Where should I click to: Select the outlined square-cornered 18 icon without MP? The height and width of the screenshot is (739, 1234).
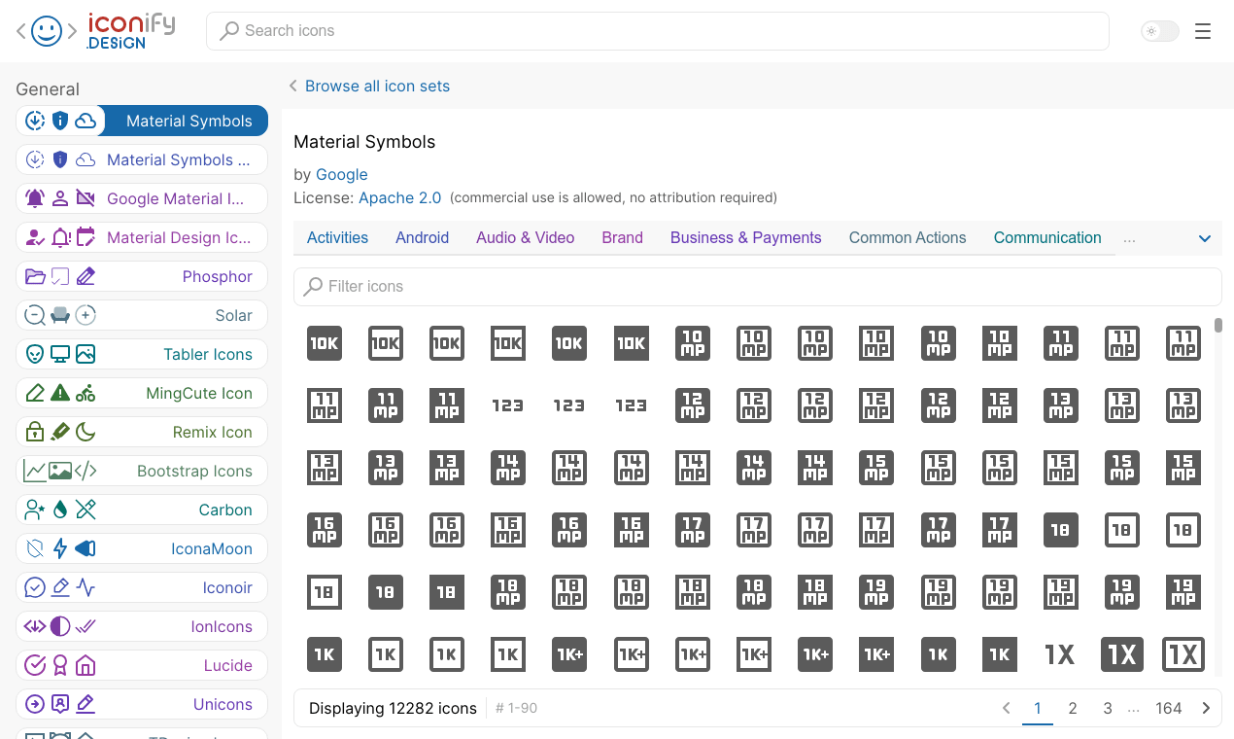click(325, 592)
